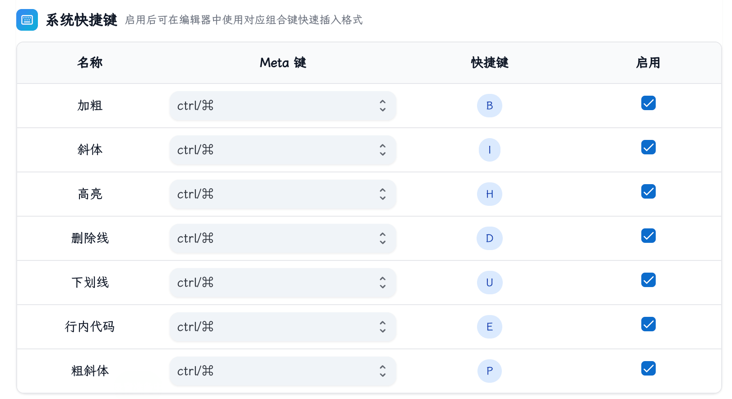Uncheck the 斜体 enable checkbox
Screen dimensions: 732x399
point(649,147)
